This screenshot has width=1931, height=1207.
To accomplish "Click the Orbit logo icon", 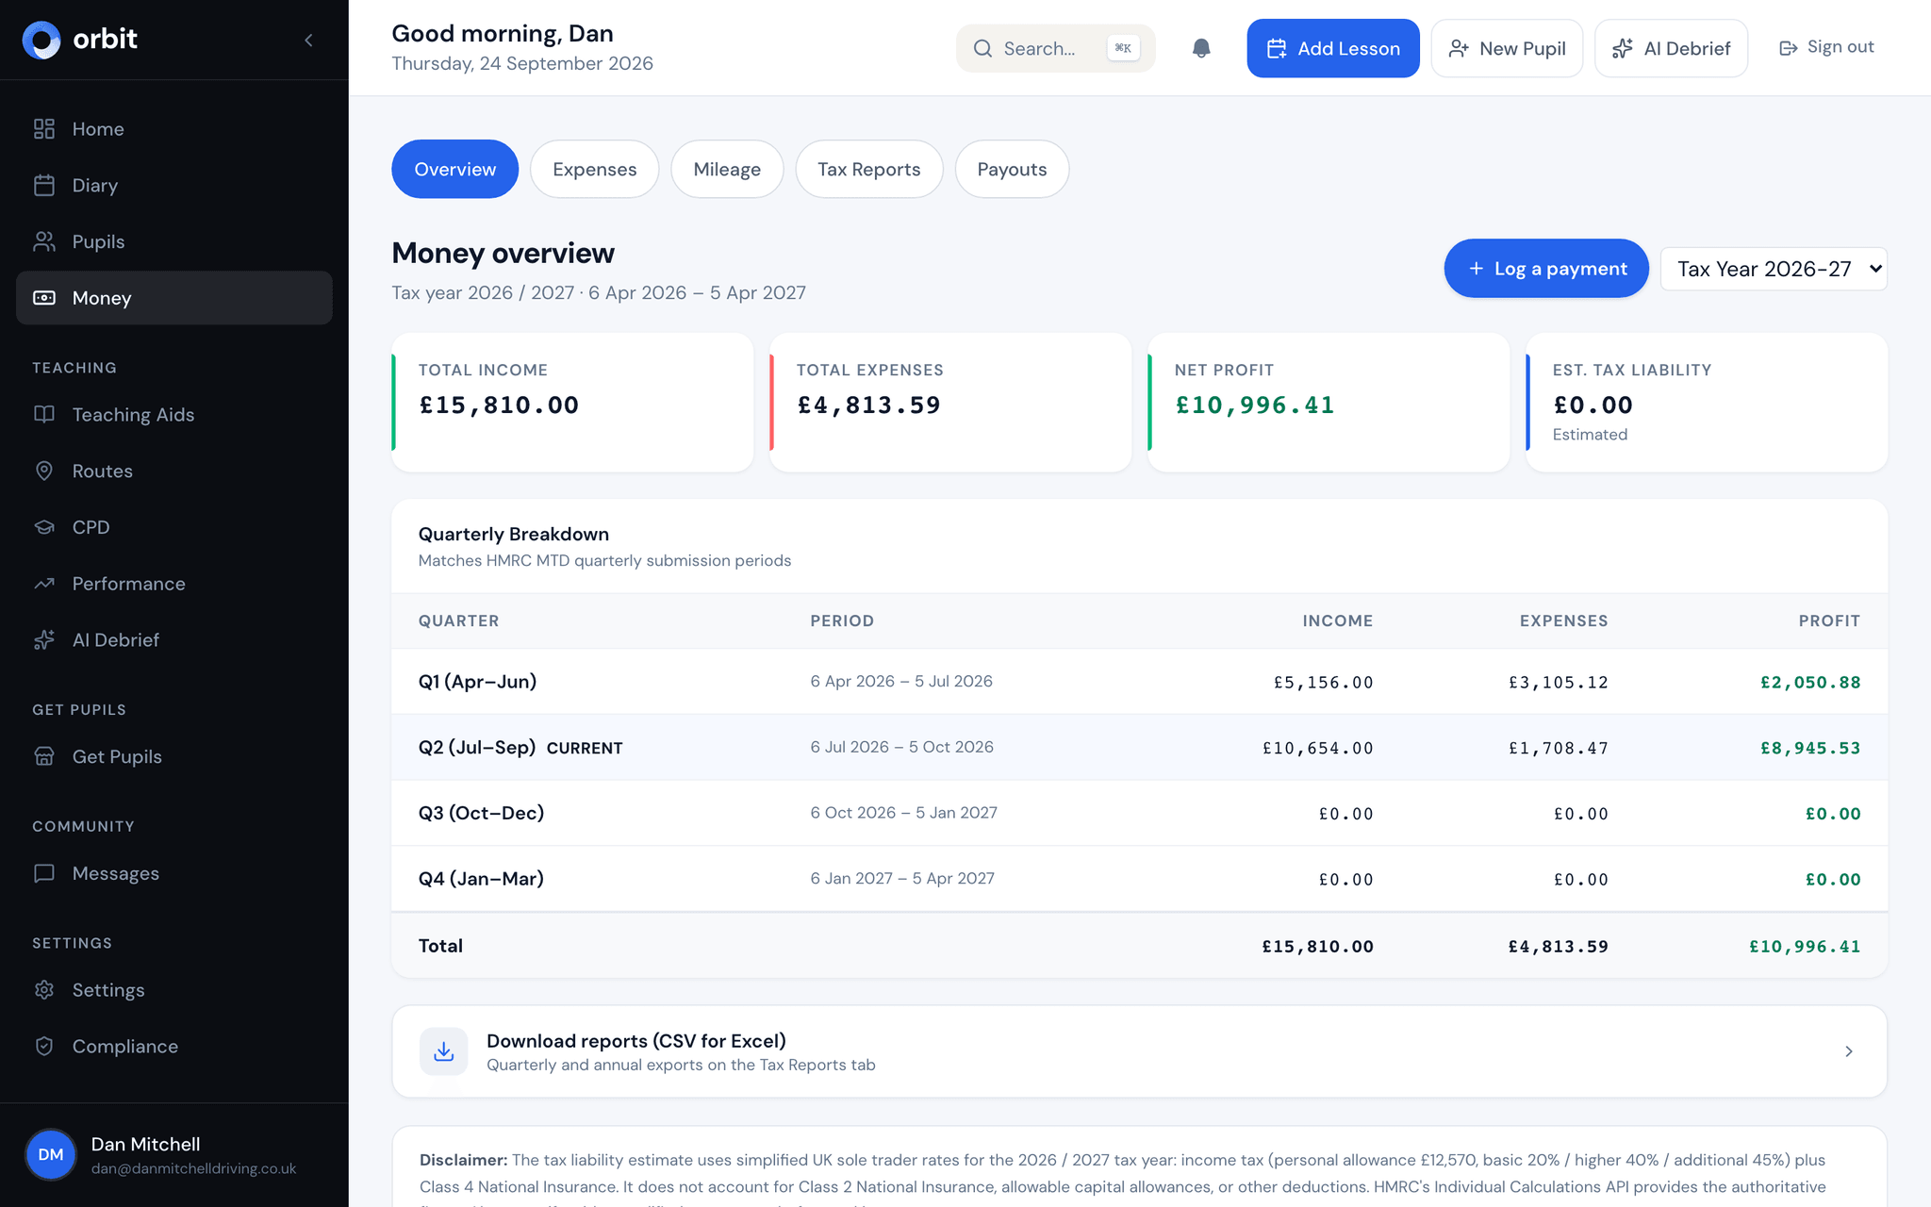I will [x=41, y=40].
